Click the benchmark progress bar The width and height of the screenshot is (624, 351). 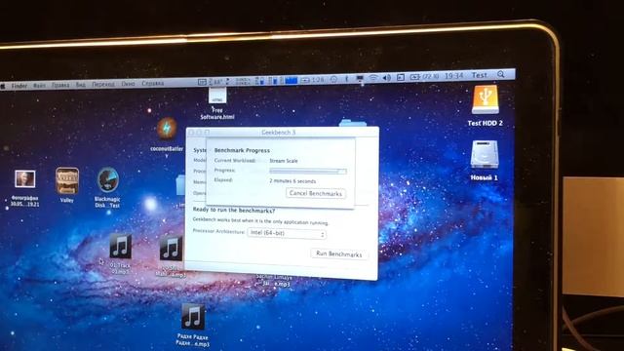(308, 172)
